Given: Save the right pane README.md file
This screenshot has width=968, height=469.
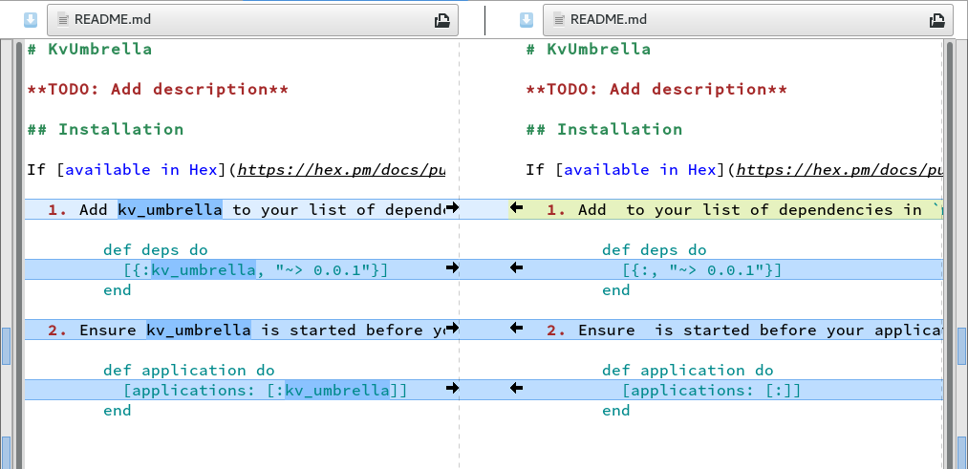Looking at the screenshot, I should [527, 20].
